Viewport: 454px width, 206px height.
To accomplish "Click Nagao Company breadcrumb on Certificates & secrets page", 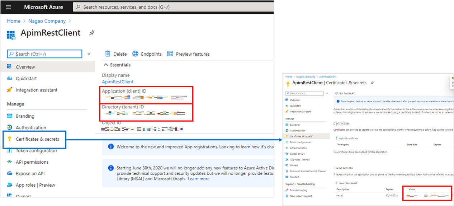I will [x=306, y=77].
